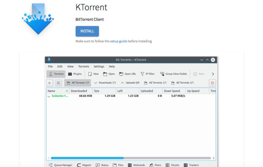Click the scrollbar left arrow
Viewport: 263px width, 167px height.
pyautogui.click(x=49, y=158)
